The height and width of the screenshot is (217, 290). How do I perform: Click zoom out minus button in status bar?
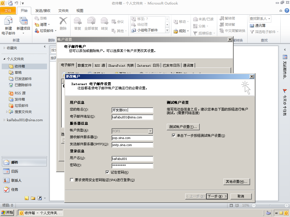pos(253,205)
